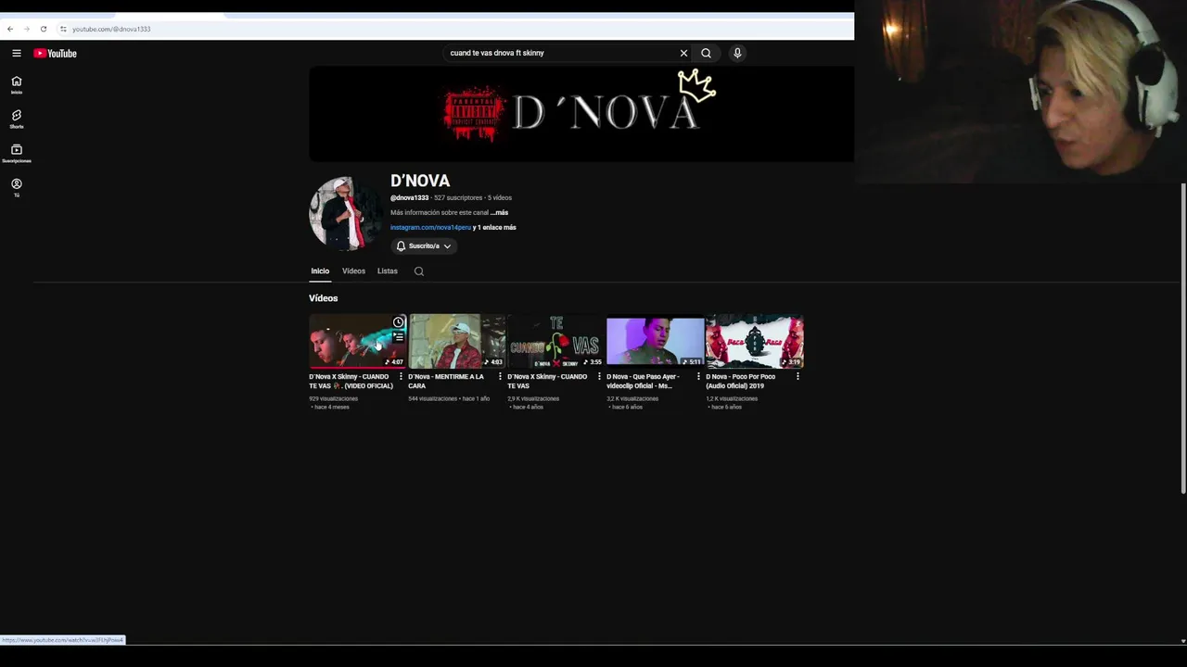Open title D'Nova X Skinny - CUANDO TE VAS (VIDEO OFICIAL)
Viewport: 1187px width, 667px height.
click(351, 381)
